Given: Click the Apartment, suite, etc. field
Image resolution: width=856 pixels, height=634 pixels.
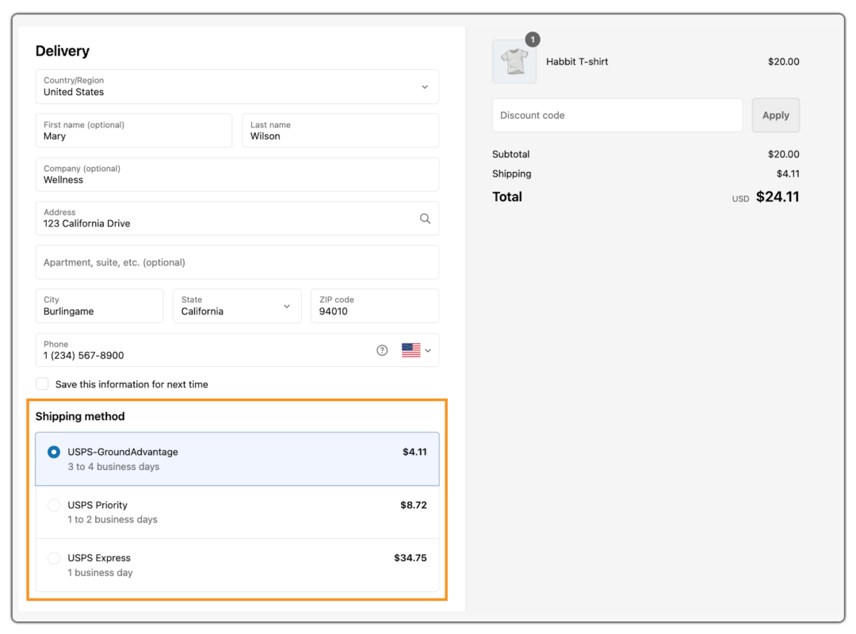Looking at the screenshot, I should [x=237, y=262].
